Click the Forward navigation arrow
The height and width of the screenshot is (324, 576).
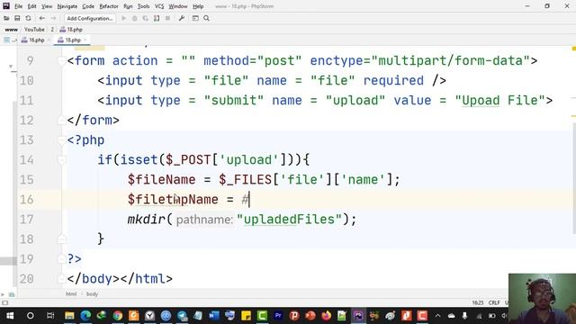(x=53, y=18)
